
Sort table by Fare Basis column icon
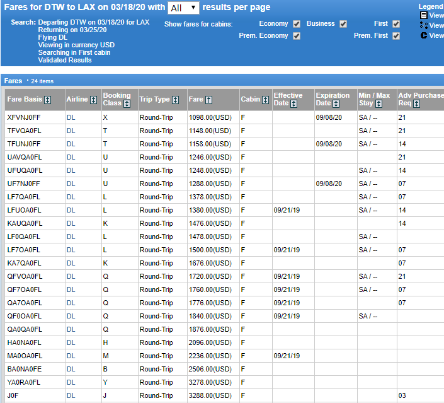tap(48, 100)
